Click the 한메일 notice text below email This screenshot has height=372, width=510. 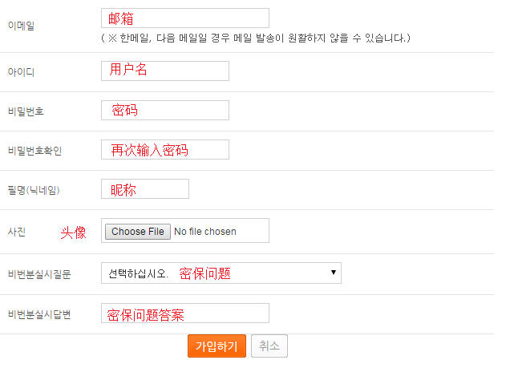pyautogui.click(x=257, y=38)
